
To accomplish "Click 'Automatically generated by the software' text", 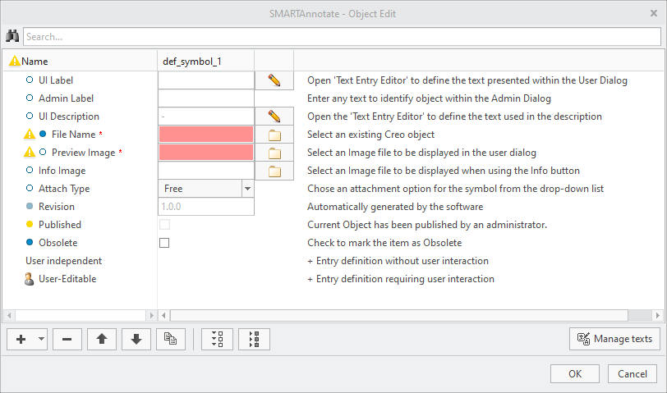I will tap(395, 207).
